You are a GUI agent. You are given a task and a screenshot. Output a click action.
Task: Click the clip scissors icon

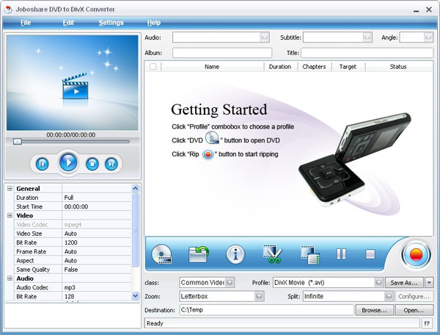tap(272, 254)
